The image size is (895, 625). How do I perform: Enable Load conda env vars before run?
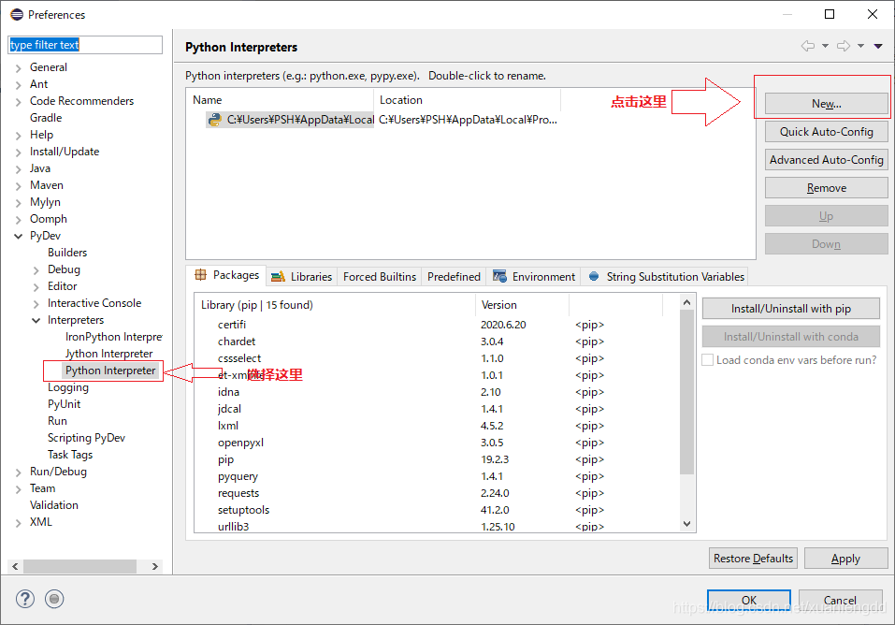click(x=707, y=359)
